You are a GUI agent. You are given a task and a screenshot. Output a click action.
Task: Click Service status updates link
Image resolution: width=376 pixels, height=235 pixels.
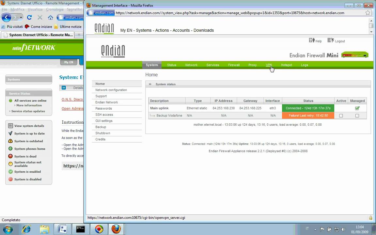[28, 111]
